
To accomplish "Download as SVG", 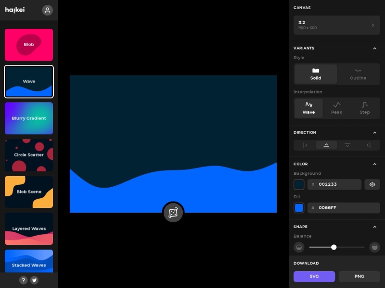I will (x=314, y=276).
